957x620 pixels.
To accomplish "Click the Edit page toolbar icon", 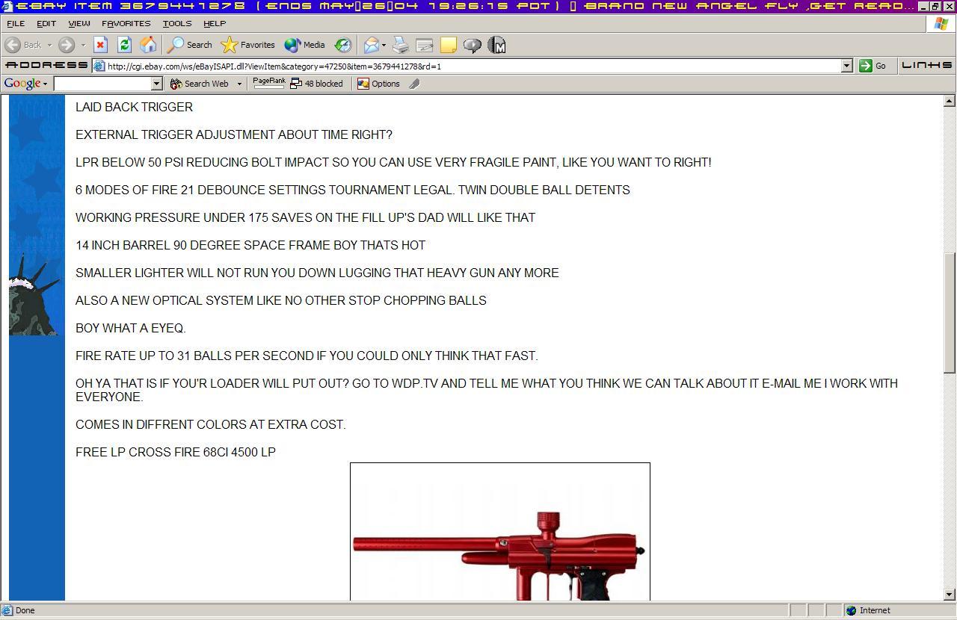I will 425,45.
